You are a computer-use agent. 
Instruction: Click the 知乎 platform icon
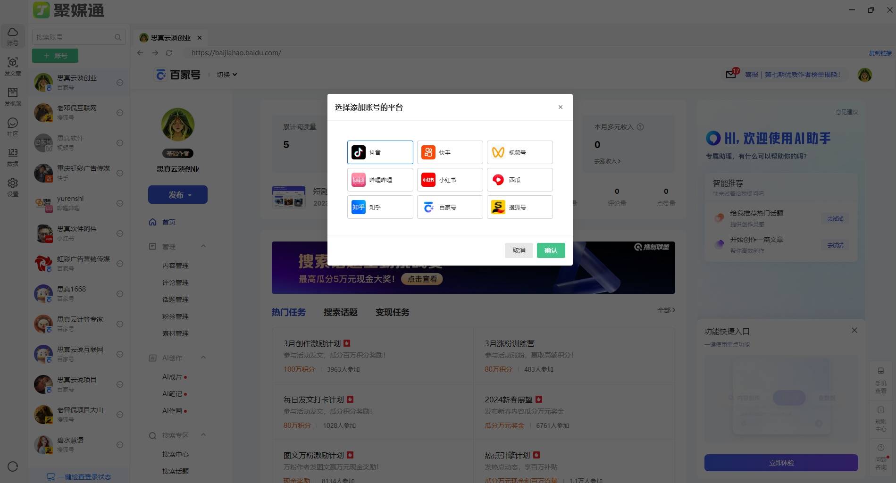(x=359, y=207)
